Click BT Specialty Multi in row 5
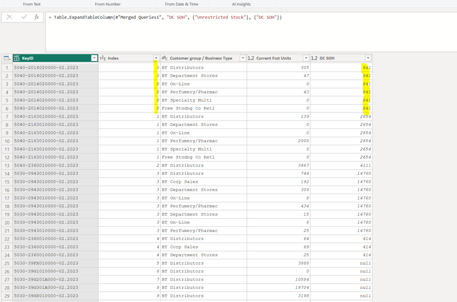 pyautogui.click(x=203, y=100)
